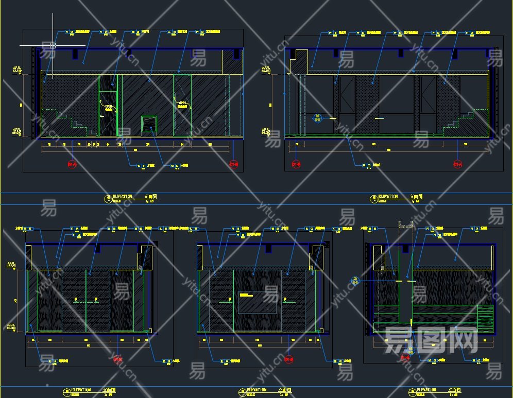Select ELEVATION title under bottom-left drawing
Screen dimensions: 513x398
coord(81,390)
